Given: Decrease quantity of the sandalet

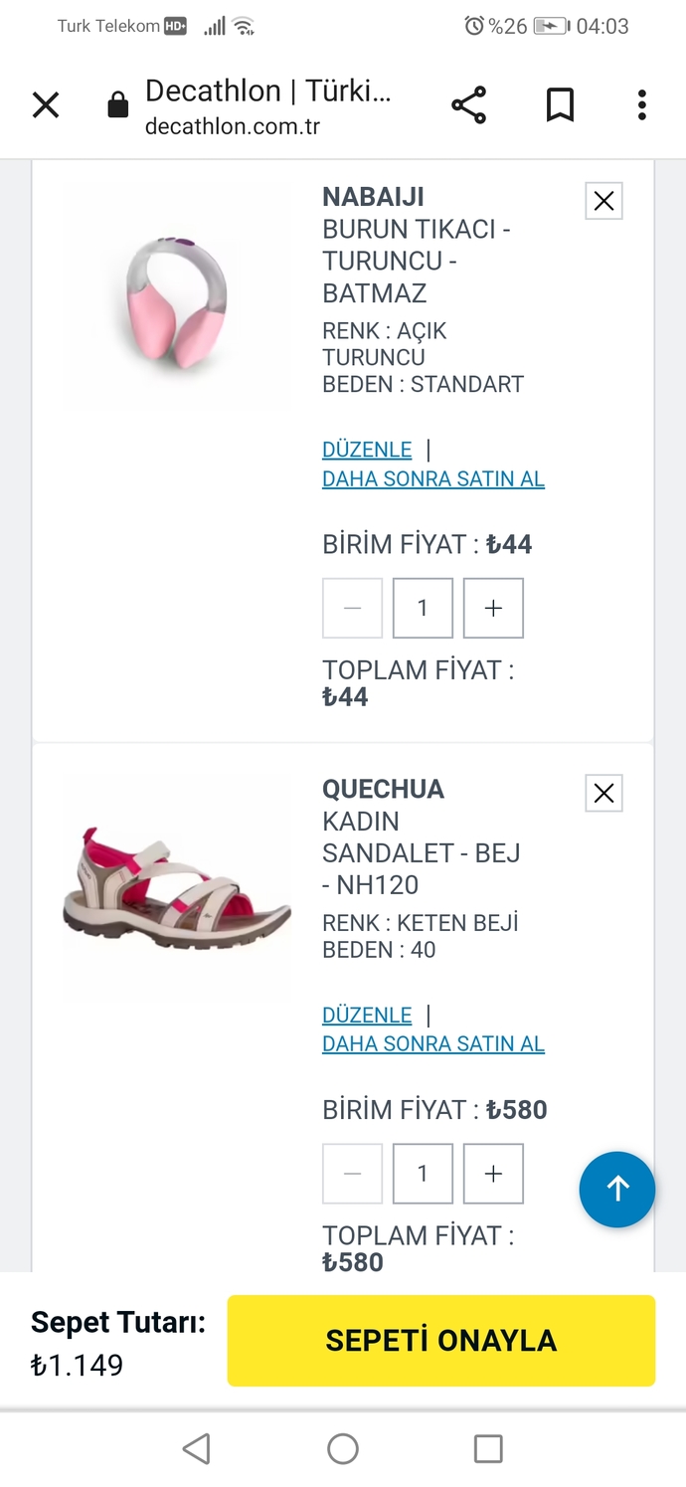Looking at the screenshot, I should [352, 1174].
